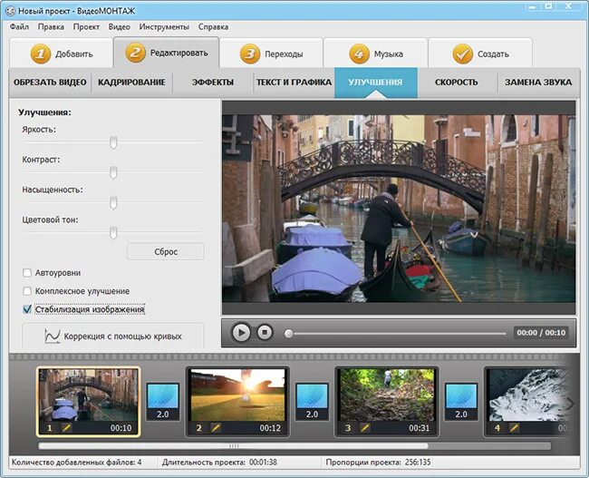The height and width of the screenshot is (478, 589).
Task: Open the ОБРЕЗАТЬ ВИДЕО tab
Action: point(50,82)
